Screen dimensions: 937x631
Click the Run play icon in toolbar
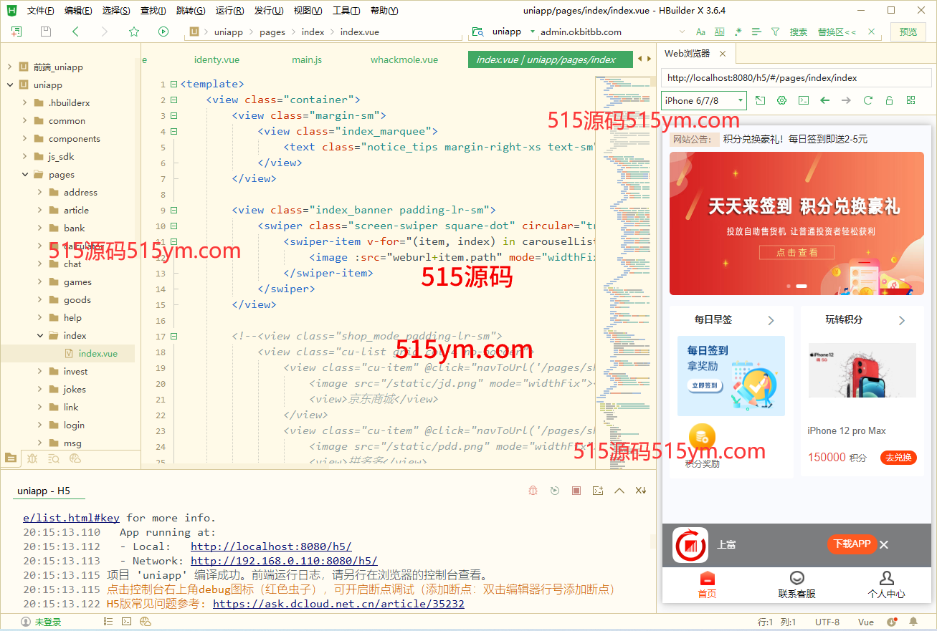pos(163,32)
